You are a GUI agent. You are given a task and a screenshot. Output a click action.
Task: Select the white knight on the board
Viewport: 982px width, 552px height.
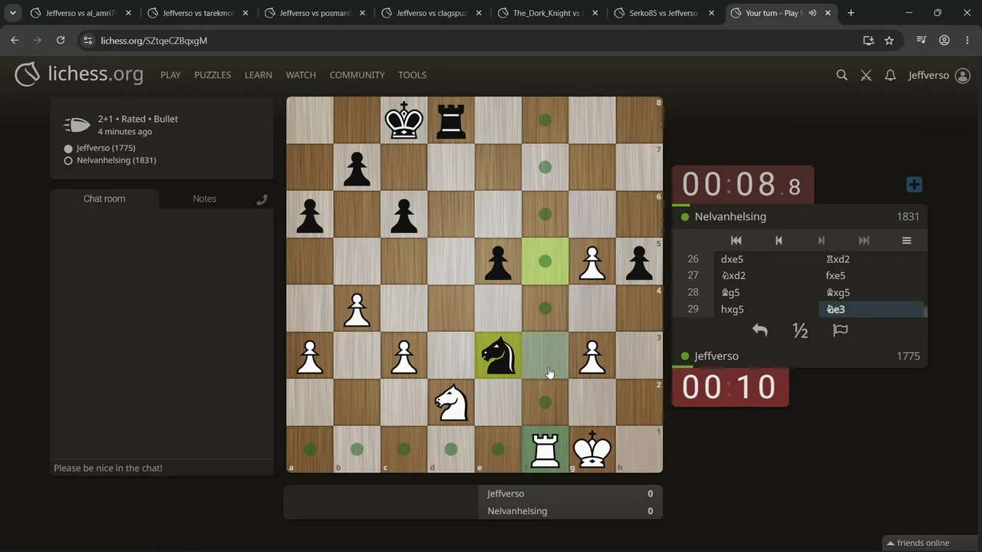click(451, 402)
